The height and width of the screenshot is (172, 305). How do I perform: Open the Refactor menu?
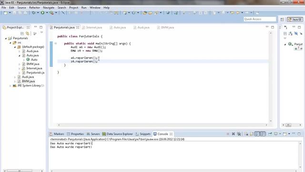(x=34, y=8)
